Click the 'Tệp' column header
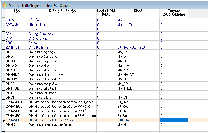Viewport: 208px width, 133px height. click(16, 13)
